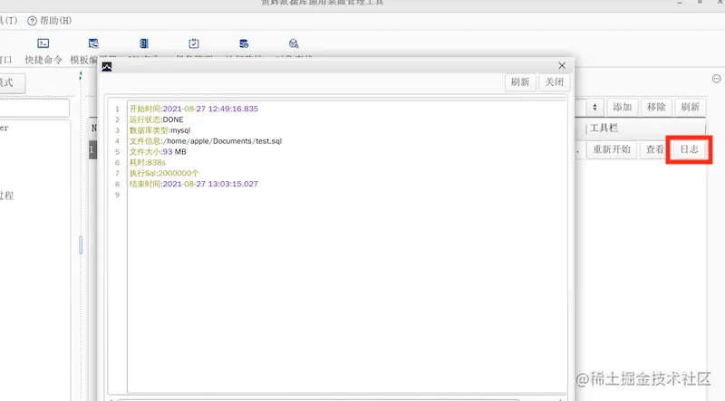
Task: Click the sidebar splitter handle
Action: [81, 244]
